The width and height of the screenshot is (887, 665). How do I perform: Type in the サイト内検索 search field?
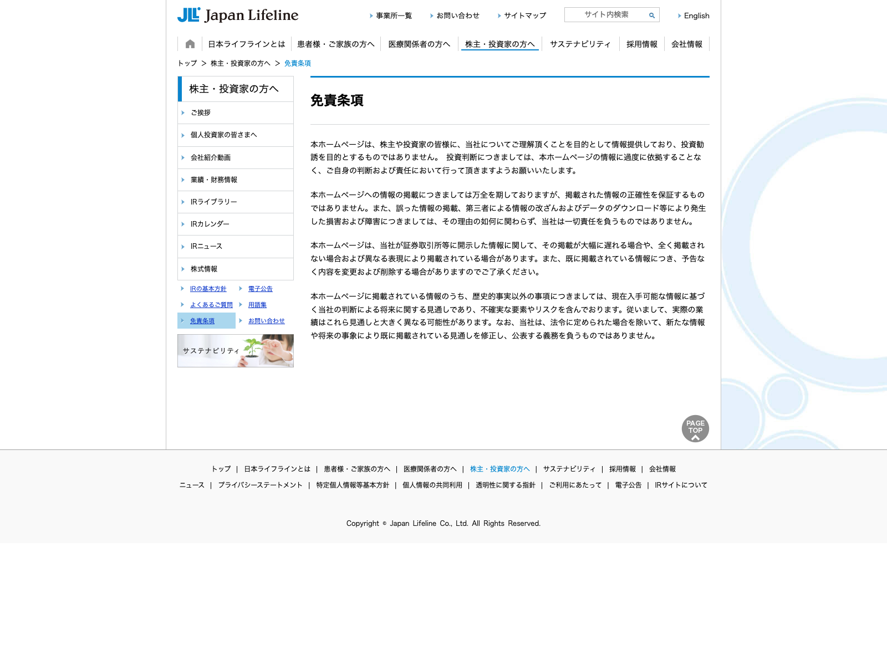[x=606, y=15]
